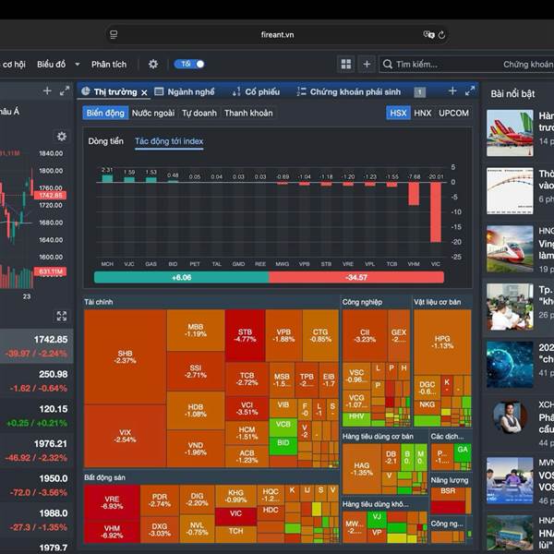554x554 pixels.
Task: Click the VIC -20.01 red bar
Action: (436, 212)
